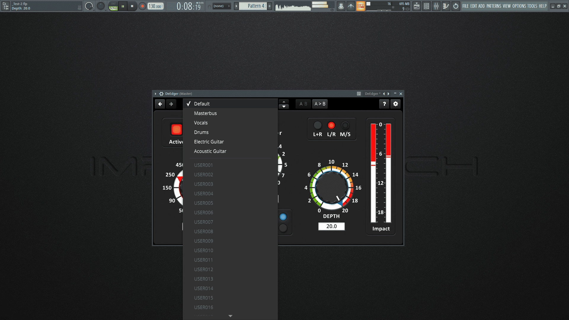Toggle the blue lit round button
Image resolution: width=569 pixels, height=320 pixels.
pos(283,217)
